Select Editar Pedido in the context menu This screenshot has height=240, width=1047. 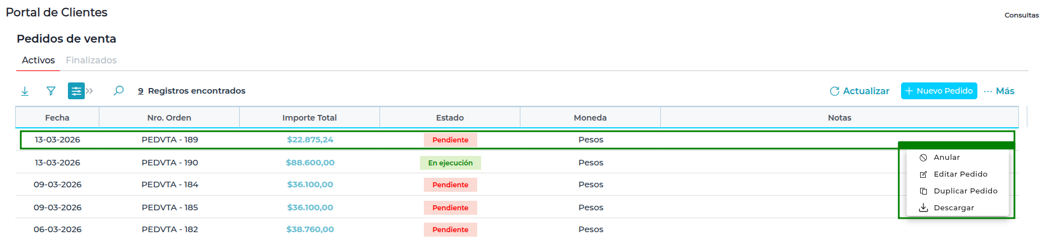tap(960, 174)
